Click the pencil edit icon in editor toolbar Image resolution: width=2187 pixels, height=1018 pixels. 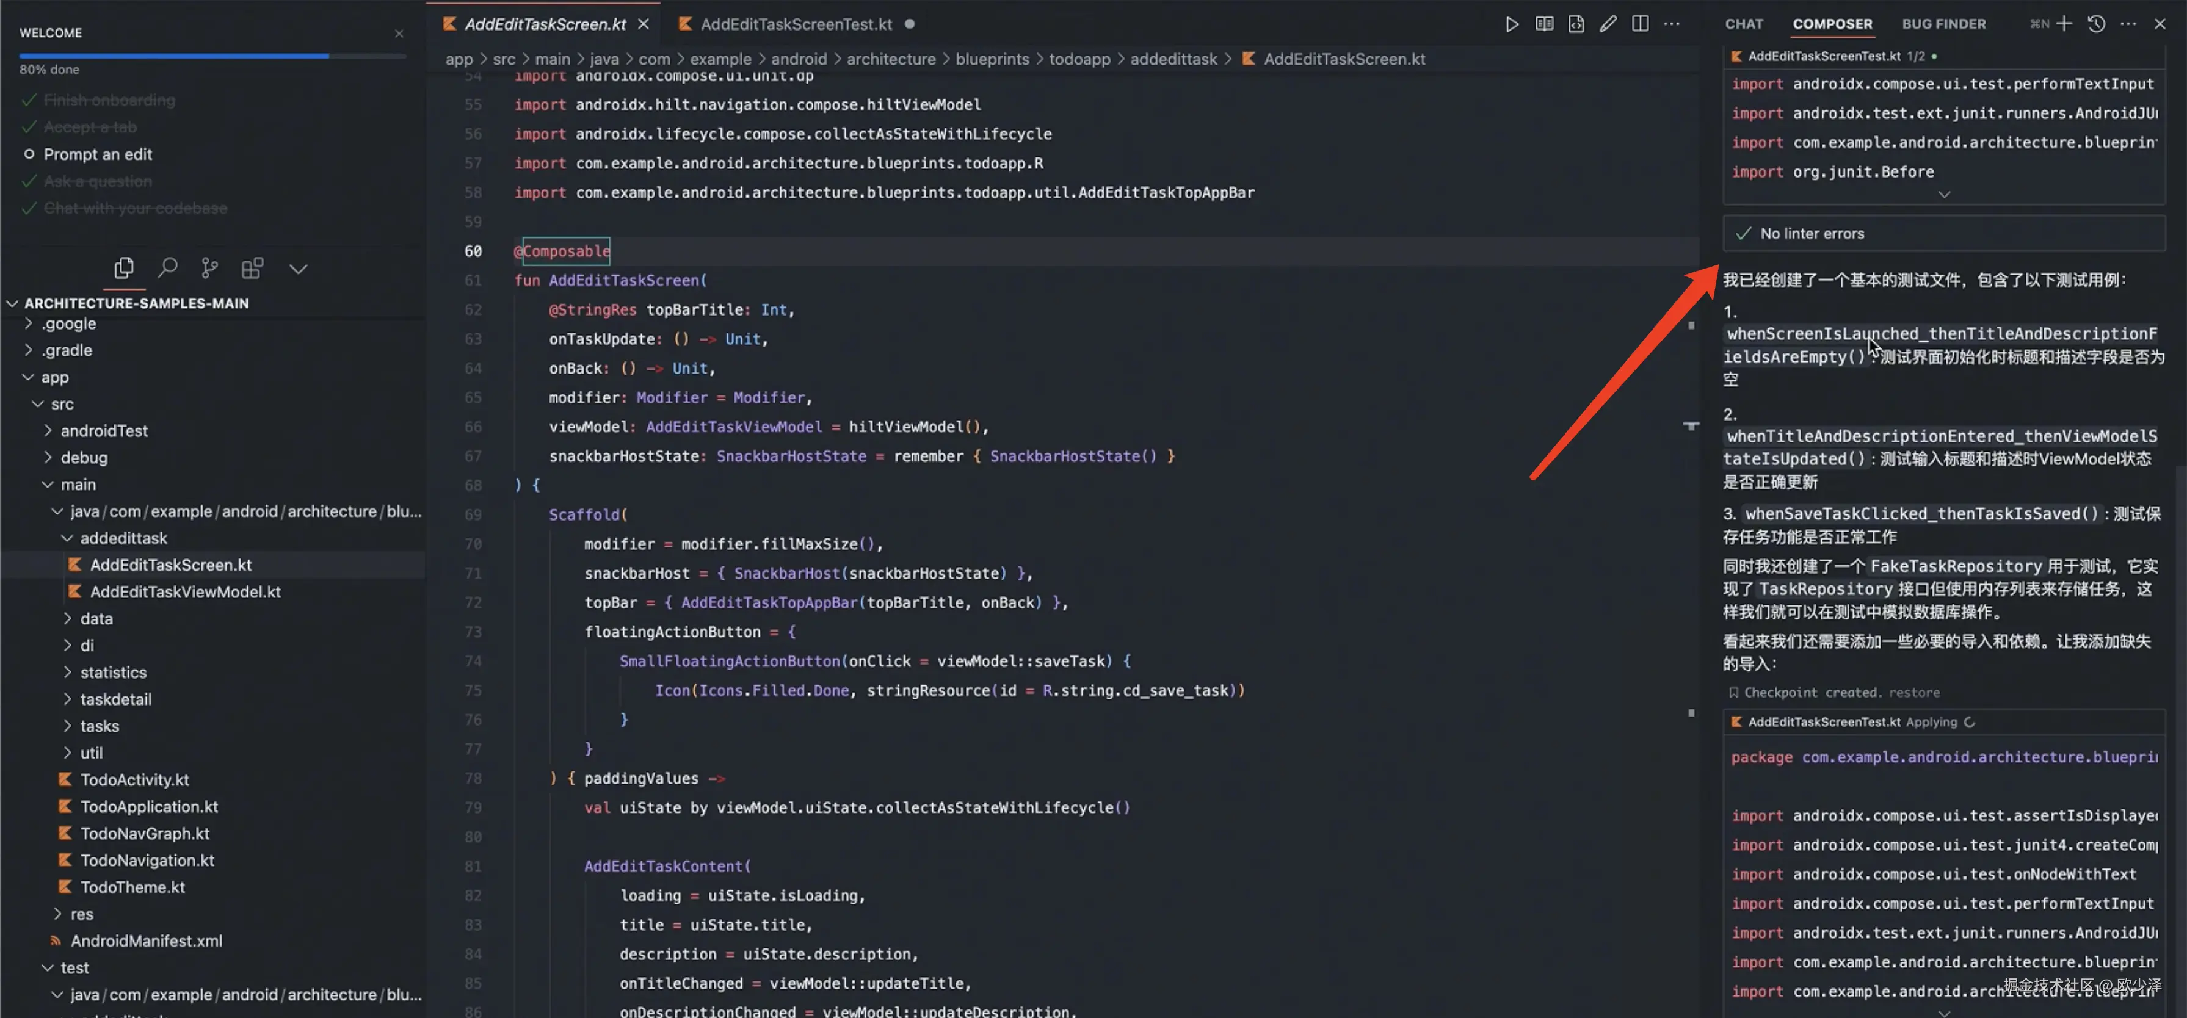point(1607,24)
